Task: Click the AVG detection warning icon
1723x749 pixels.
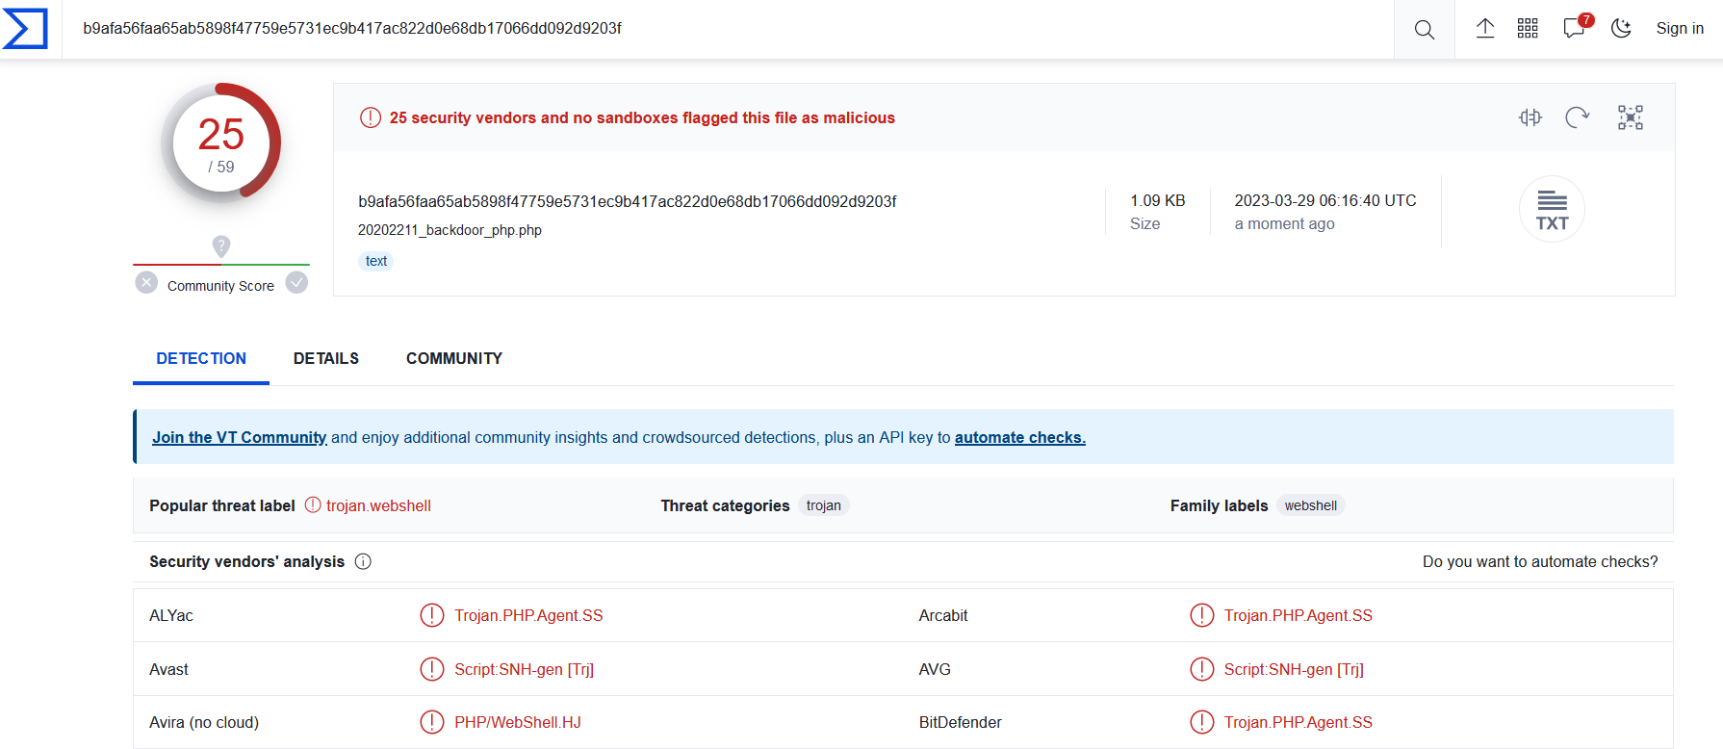Action: click(1202, 669)
